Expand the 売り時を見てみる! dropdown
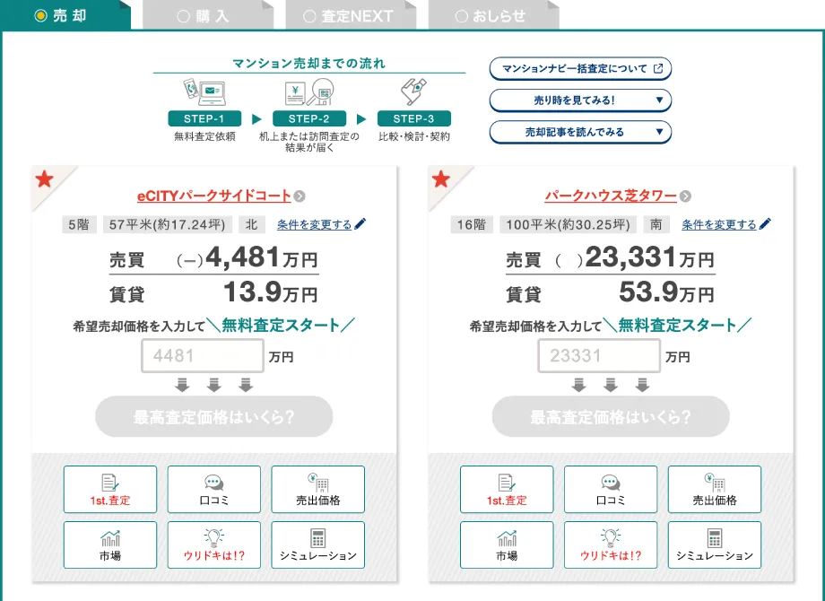The height and width of the screenshot is (601, 825). click(580, 100)
